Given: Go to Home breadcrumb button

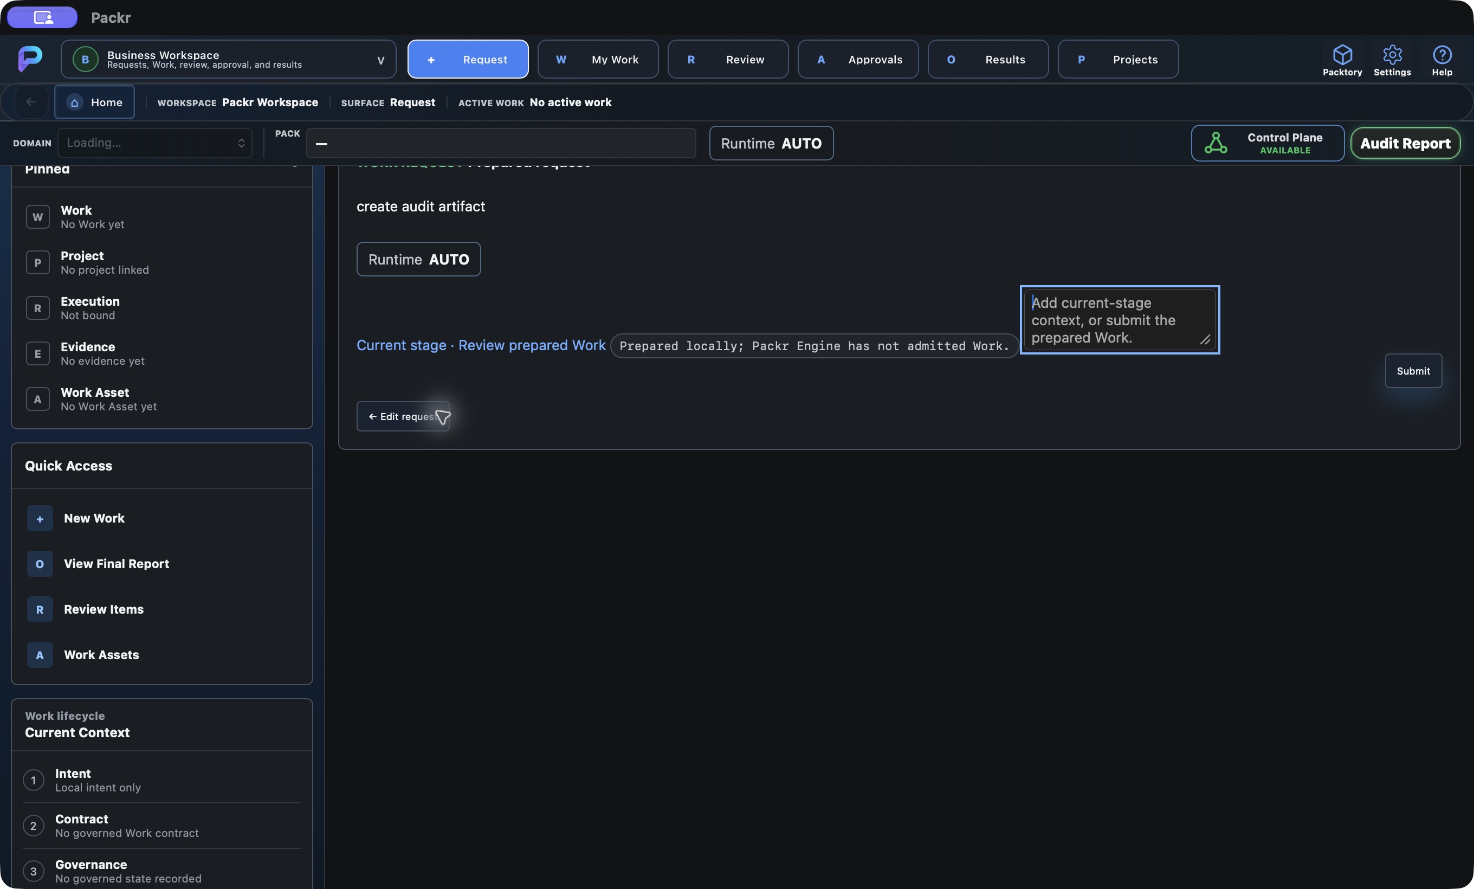Looking at the screenshot, I should click(x=94, y=102).
